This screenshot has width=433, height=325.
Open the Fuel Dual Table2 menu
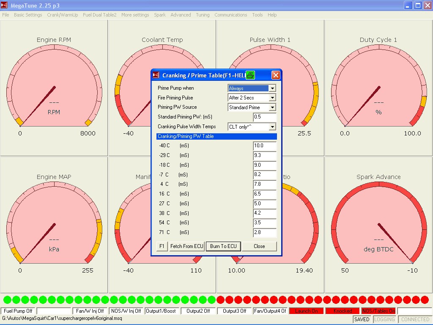click(100, 15)
